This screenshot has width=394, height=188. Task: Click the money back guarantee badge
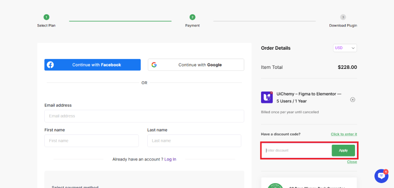coord(275,186)
